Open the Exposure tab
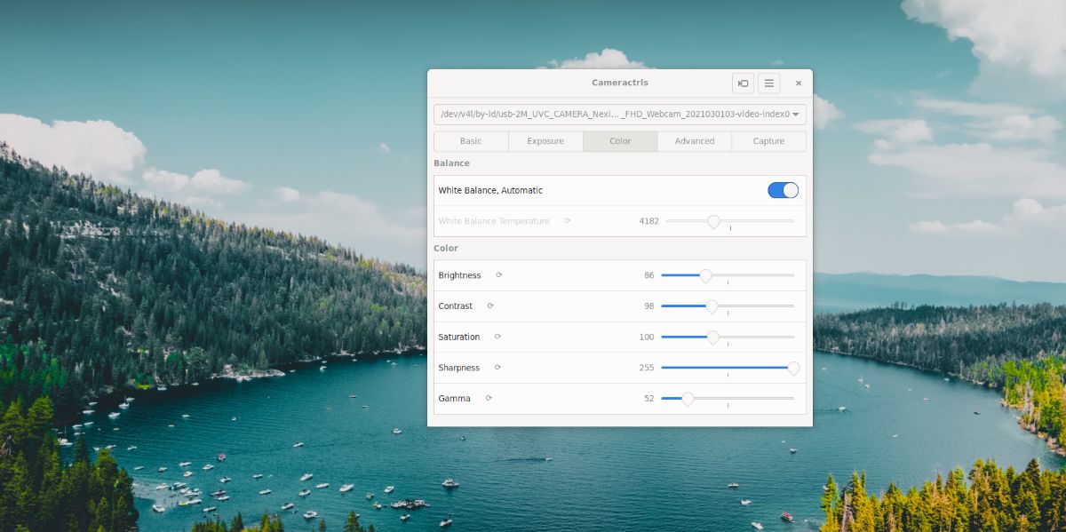 (545, 141)
